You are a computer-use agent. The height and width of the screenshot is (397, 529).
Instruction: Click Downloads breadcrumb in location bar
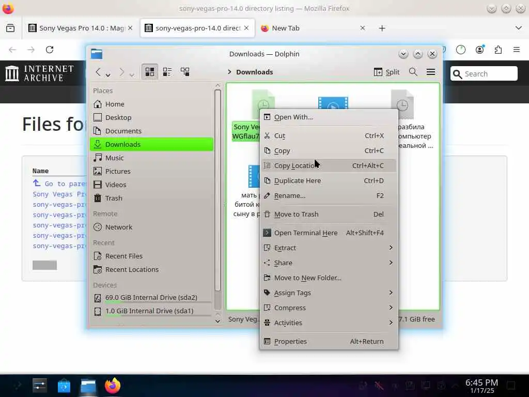(254, 72)
